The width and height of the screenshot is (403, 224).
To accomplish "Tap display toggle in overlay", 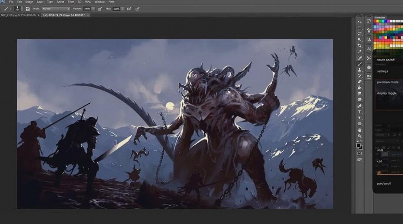I will click(387, 93).
